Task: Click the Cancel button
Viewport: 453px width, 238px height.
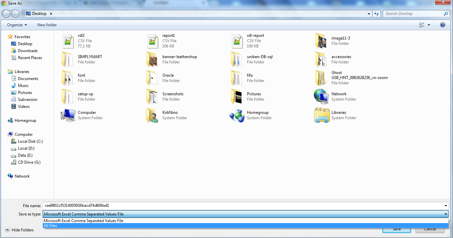Action: point(430,229)
